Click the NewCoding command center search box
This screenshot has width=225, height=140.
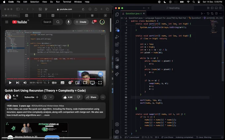[173, 8]
